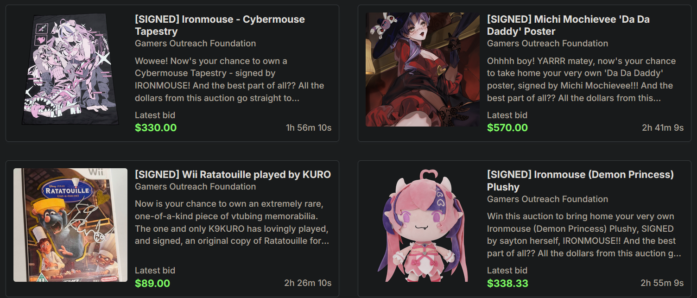The image size is (697, 298).
Task: Open the 'Da Da Daddy' poster thumbnail
Action: pos(422,70)
